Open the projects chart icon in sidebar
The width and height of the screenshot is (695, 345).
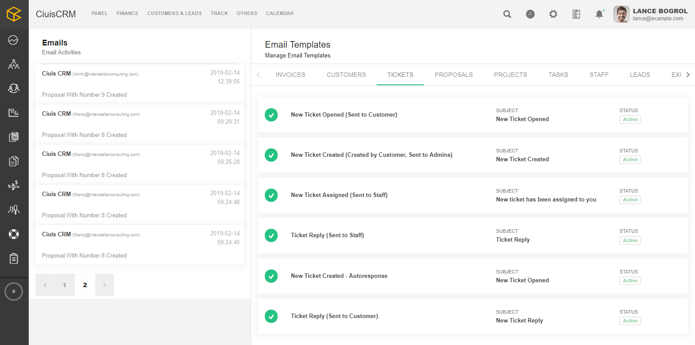pyautogui.click(x=14, y=113)
